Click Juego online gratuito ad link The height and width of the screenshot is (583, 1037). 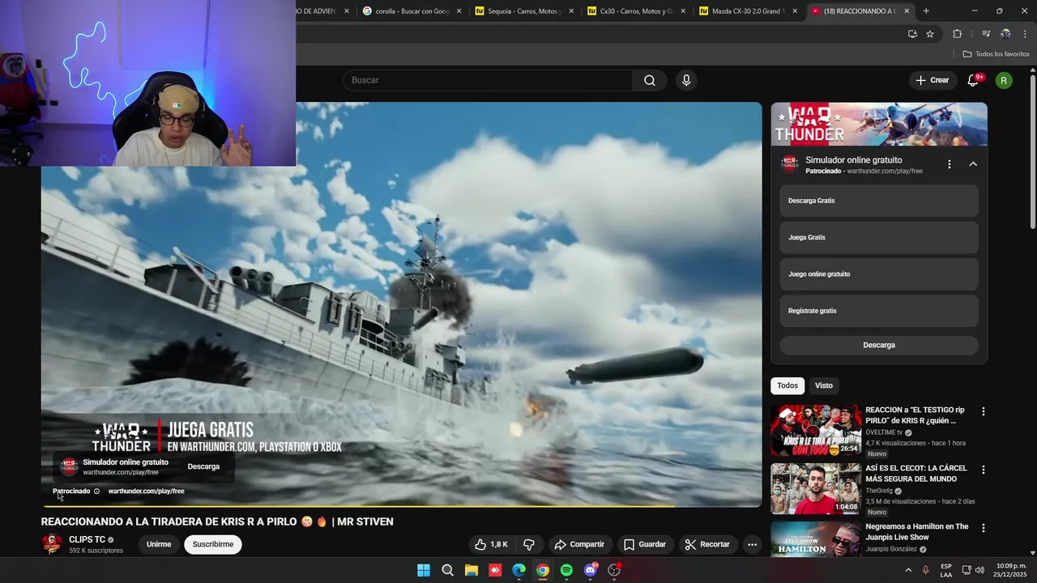point(879,274)
